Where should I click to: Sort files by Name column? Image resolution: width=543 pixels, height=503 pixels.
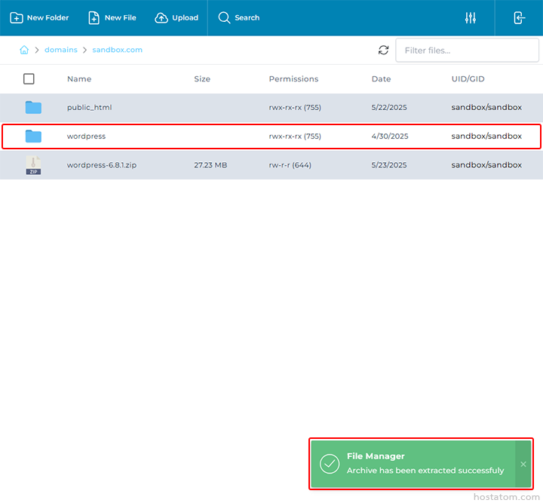pos(79,78)
